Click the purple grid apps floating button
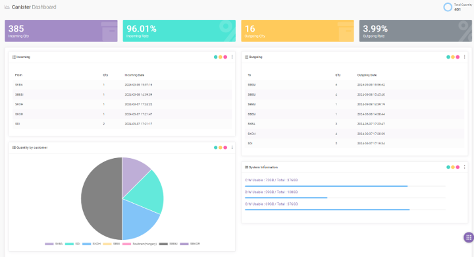This screenshot has width=474, height=257. pyautogui.click(x=469, y=237)
